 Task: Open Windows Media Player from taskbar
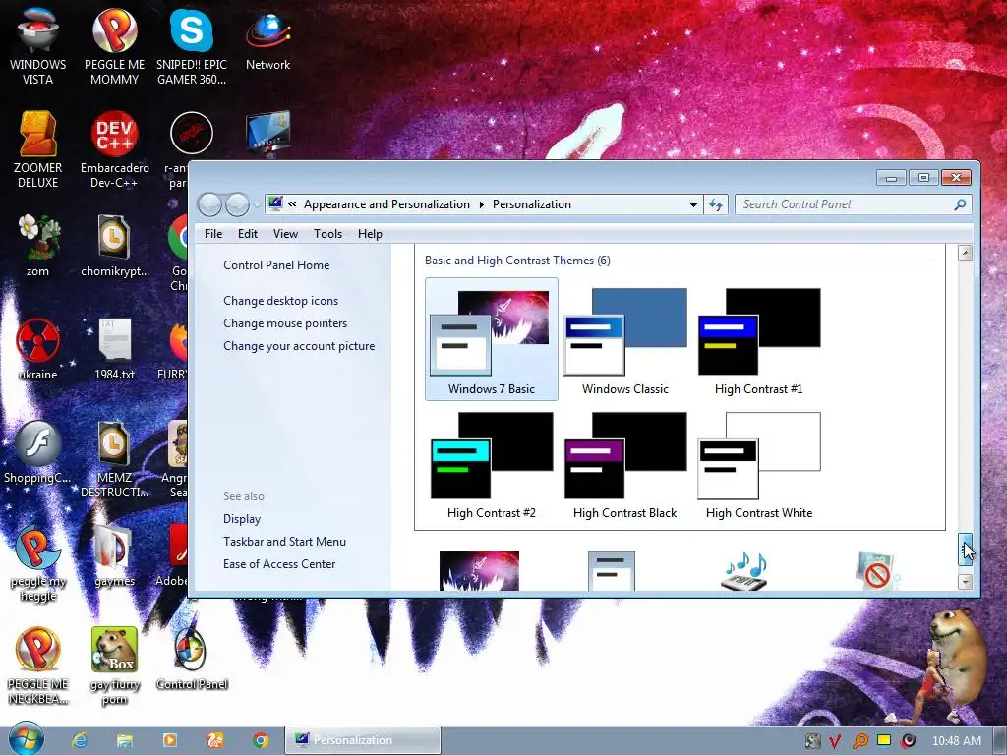pyautogui.click(x=169, y=740)
